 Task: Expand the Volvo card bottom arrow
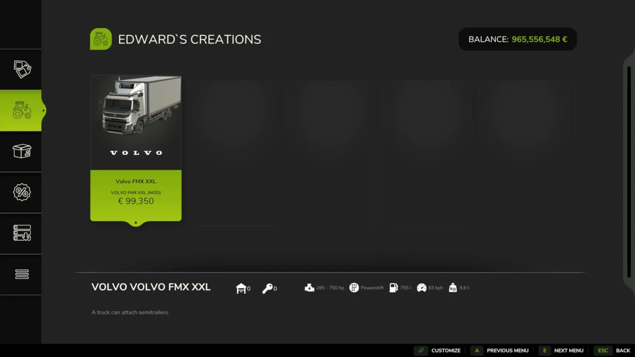[136, 223]
